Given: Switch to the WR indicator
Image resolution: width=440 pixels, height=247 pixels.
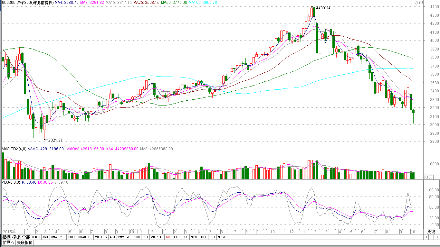Looking at the screenshot, I should point(153,237).
